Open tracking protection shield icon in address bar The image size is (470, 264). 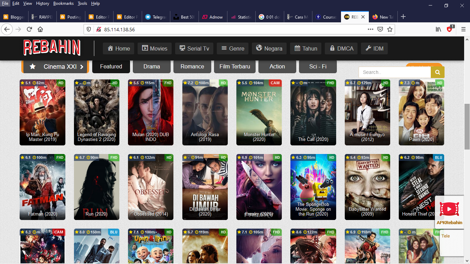click(89, 30)
